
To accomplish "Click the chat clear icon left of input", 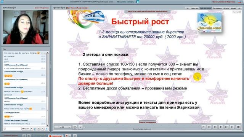I will point(5,129).
